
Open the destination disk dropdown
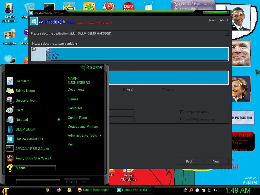[227, 34]
